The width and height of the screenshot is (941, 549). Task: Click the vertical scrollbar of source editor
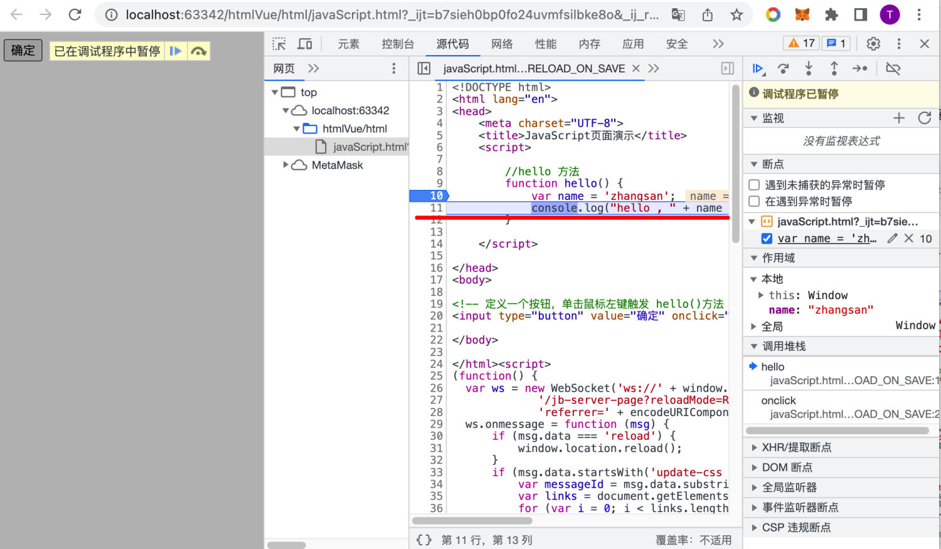[736, 164]
